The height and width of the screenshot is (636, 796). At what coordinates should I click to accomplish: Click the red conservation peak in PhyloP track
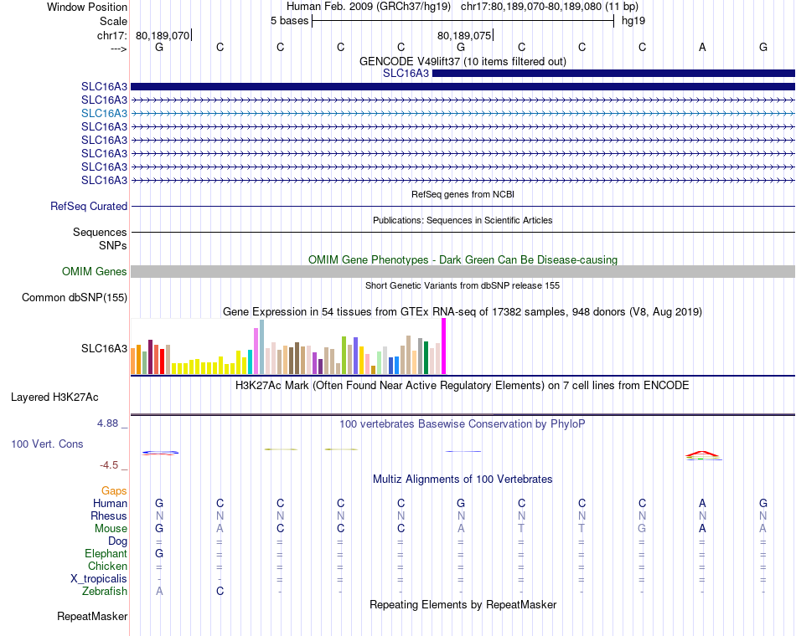pos(702,454)
